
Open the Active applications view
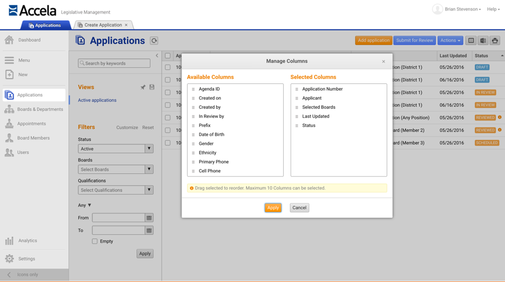click(x=97, y=100)
